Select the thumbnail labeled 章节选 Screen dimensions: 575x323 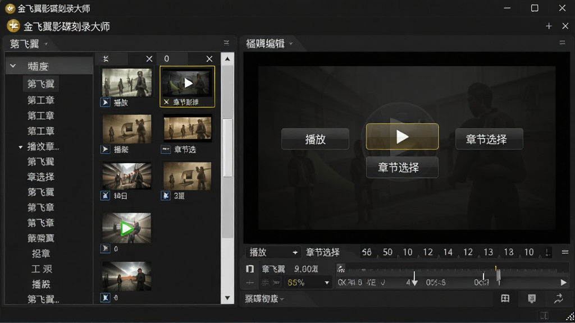[x=188, y=128]
